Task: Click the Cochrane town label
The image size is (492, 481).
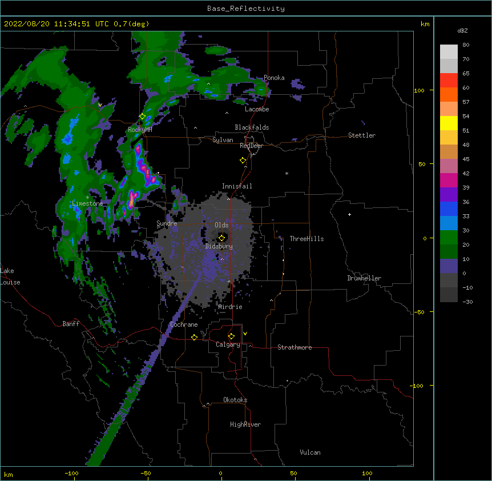Action: (x=184, y=324)
